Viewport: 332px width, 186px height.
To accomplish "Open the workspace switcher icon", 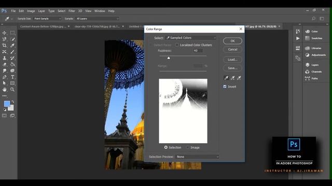I will click(322, 19).
